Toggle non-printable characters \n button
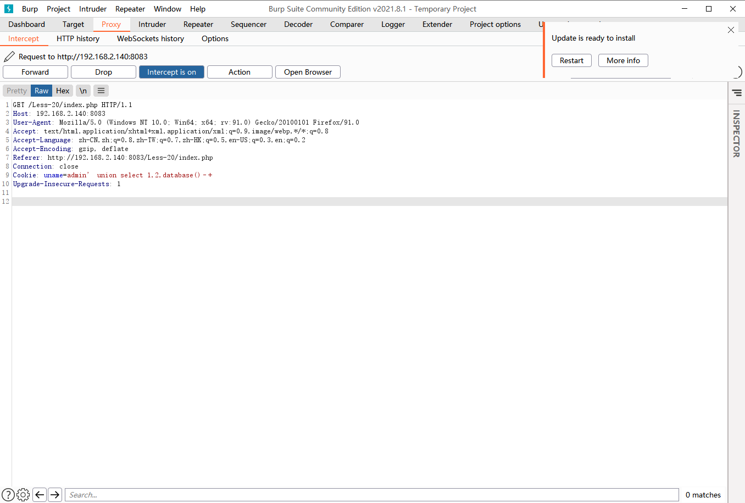This screenshot has width=745, height=503. point(83,91)
